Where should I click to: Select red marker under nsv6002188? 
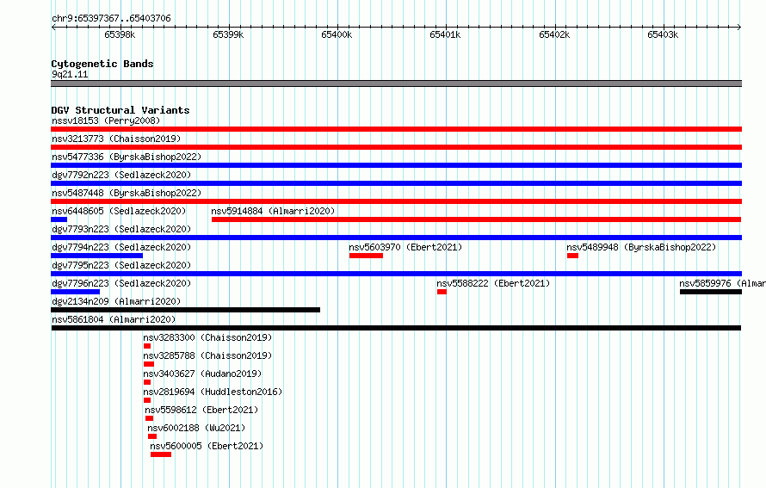(x=152, y=436)
